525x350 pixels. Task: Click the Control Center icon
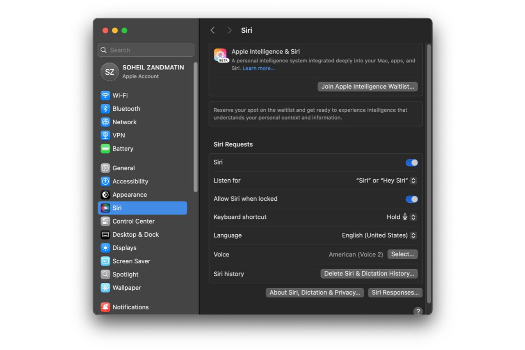point(105,221)
